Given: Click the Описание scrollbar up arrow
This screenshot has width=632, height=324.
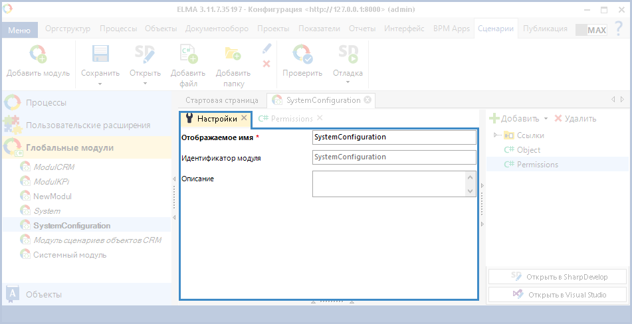Looking at the screenshot, I should [471, 177].
